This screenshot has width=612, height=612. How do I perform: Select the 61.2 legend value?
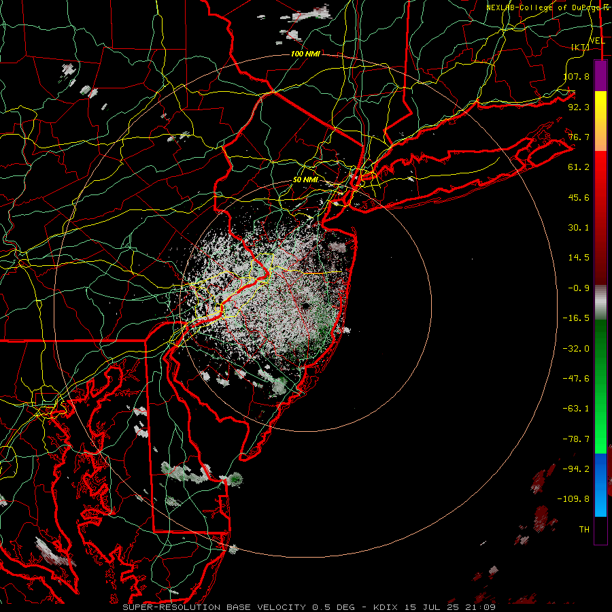tap(579, 167)
